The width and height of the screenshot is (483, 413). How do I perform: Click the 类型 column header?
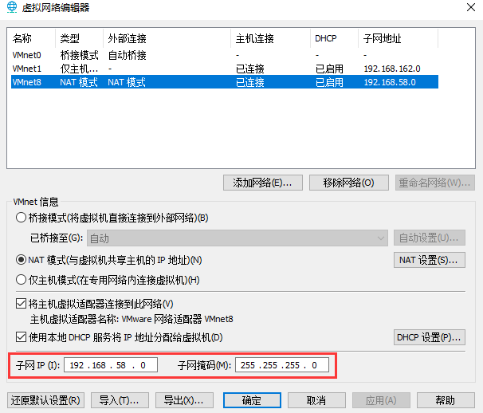79,38
